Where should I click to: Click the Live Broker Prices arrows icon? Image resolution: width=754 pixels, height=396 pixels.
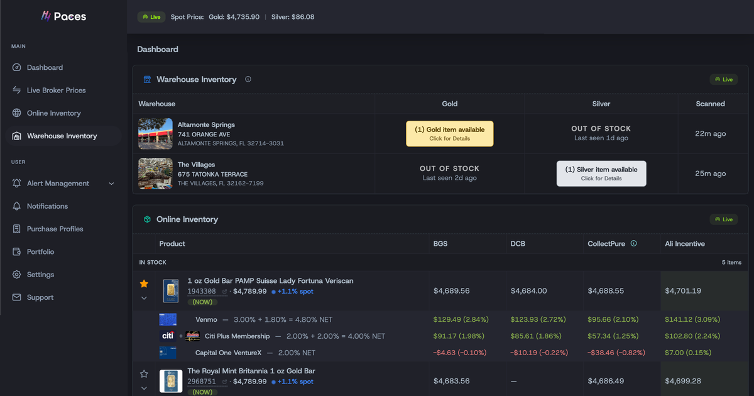click(16, 90)
